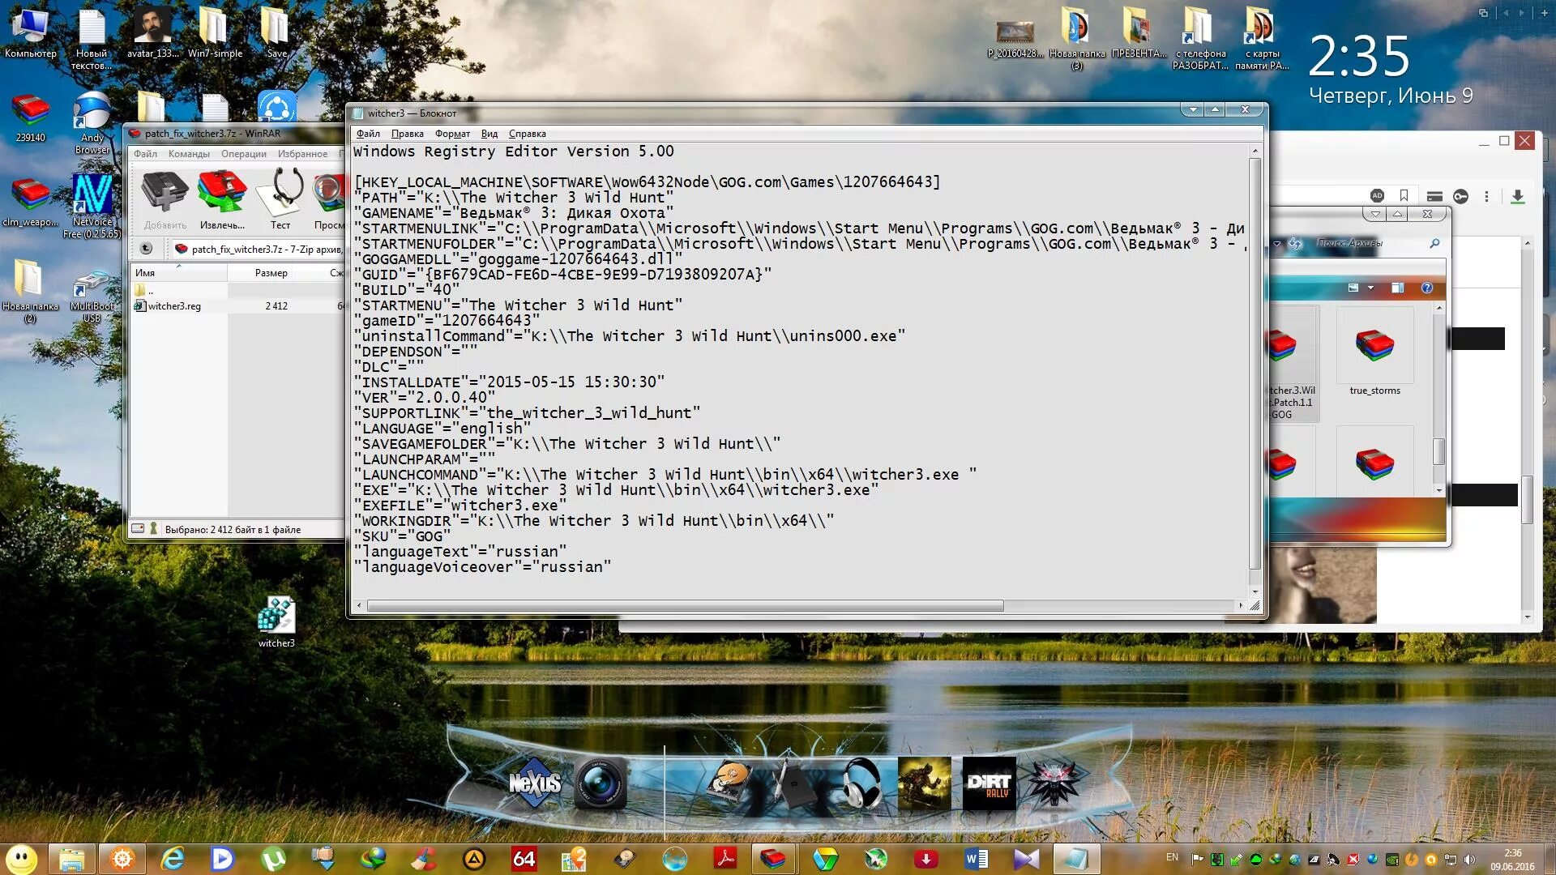Open Explorer address history dropdown arrow
1556x875 pixels.
coord(1277,243)
